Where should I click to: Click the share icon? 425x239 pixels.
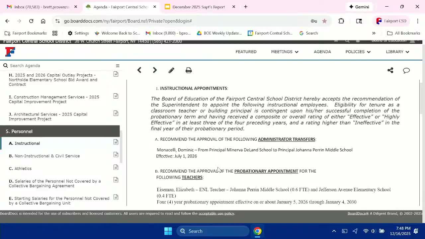point(390,70)
